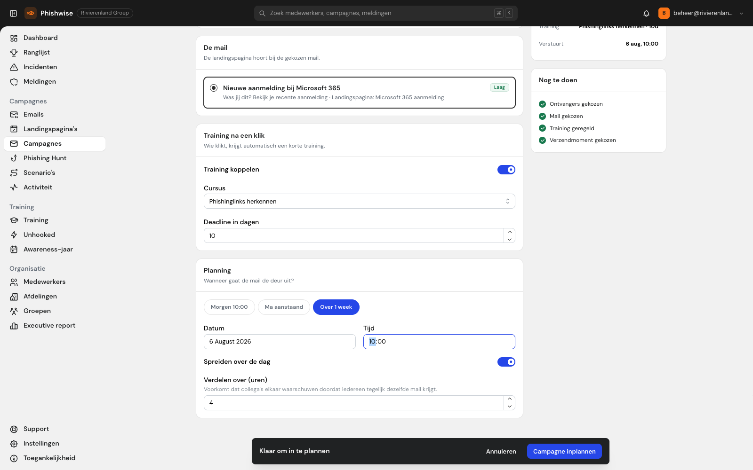Click the search magnifier icon
This screenshot has height=470, width=753.
point(262,13)
